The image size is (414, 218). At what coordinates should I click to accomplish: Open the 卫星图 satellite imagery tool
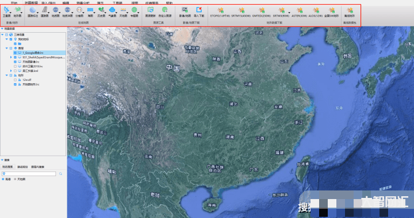coord(6,12)
